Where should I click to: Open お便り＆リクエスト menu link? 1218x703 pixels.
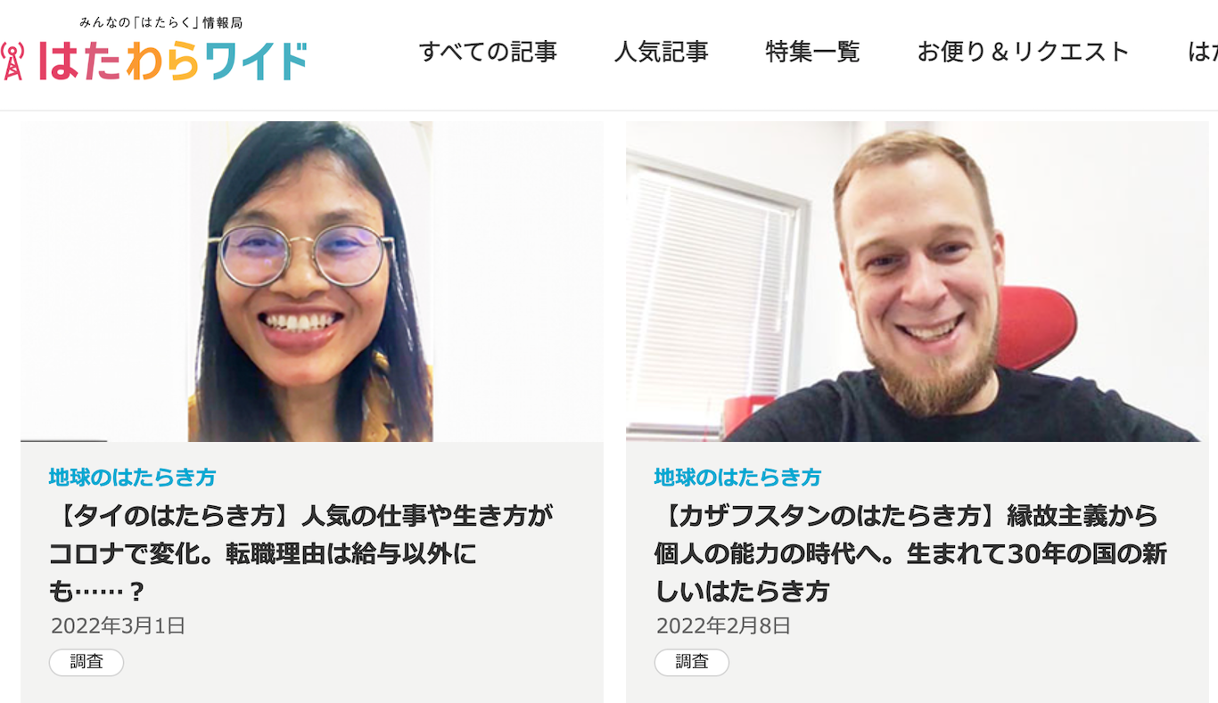tap(1024, 52)
